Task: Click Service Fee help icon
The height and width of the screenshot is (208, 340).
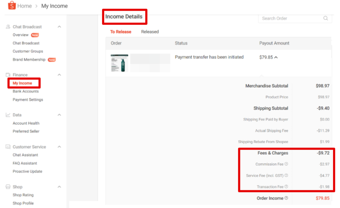Action: click(x=286, y=176)
